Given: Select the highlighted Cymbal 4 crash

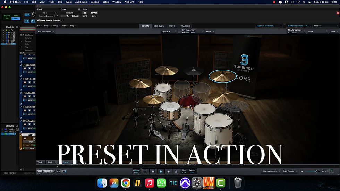Looking at the screenshot, I should [222, 76].
